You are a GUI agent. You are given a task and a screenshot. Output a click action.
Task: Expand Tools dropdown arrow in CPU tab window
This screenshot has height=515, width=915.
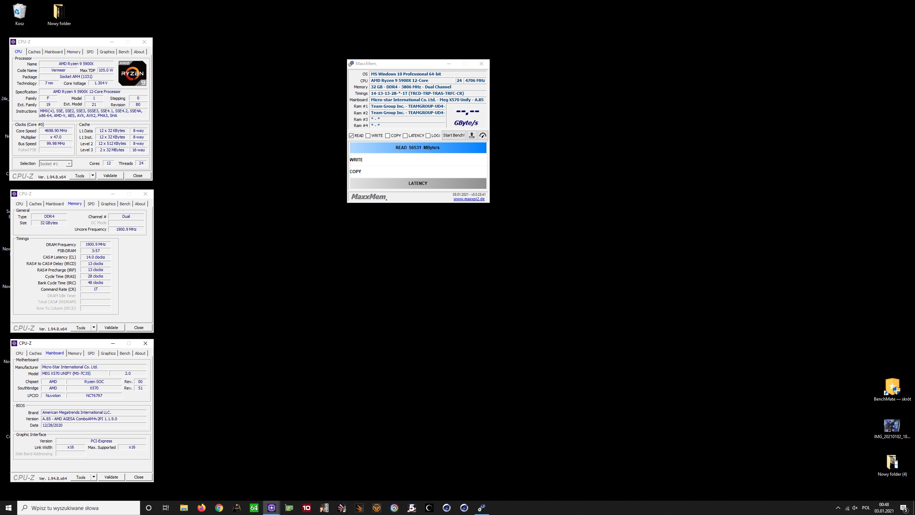click(x=93, y=176)
